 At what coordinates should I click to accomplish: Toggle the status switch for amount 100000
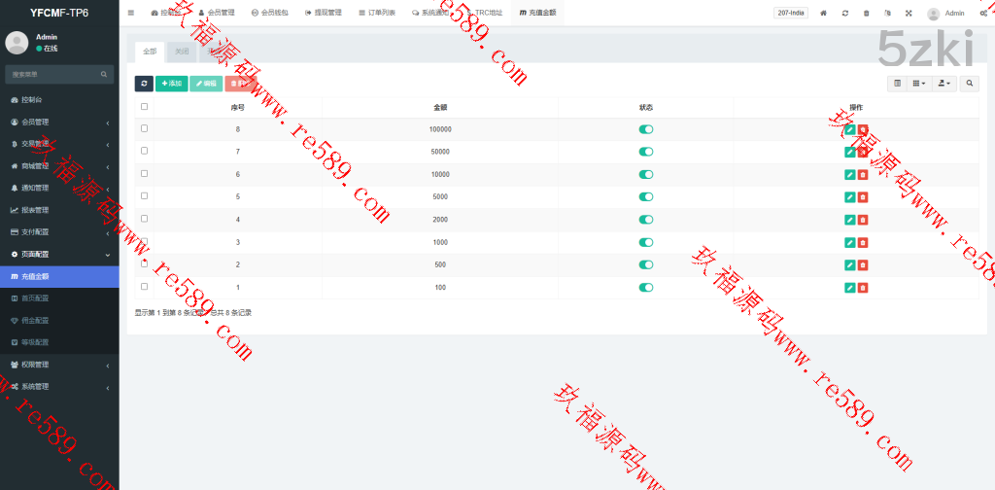click(646, 129)
